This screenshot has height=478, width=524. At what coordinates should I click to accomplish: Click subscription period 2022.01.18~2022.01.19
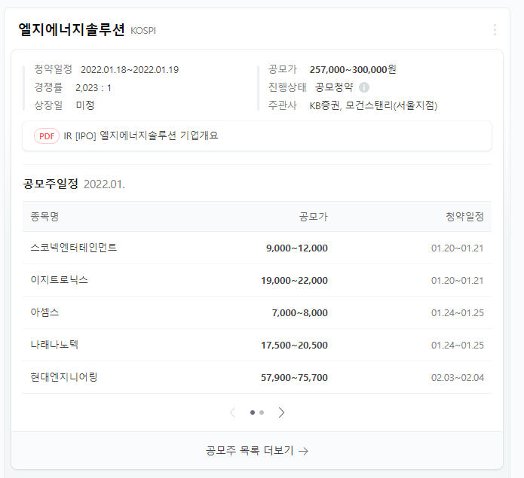click(x=130, y=70)
